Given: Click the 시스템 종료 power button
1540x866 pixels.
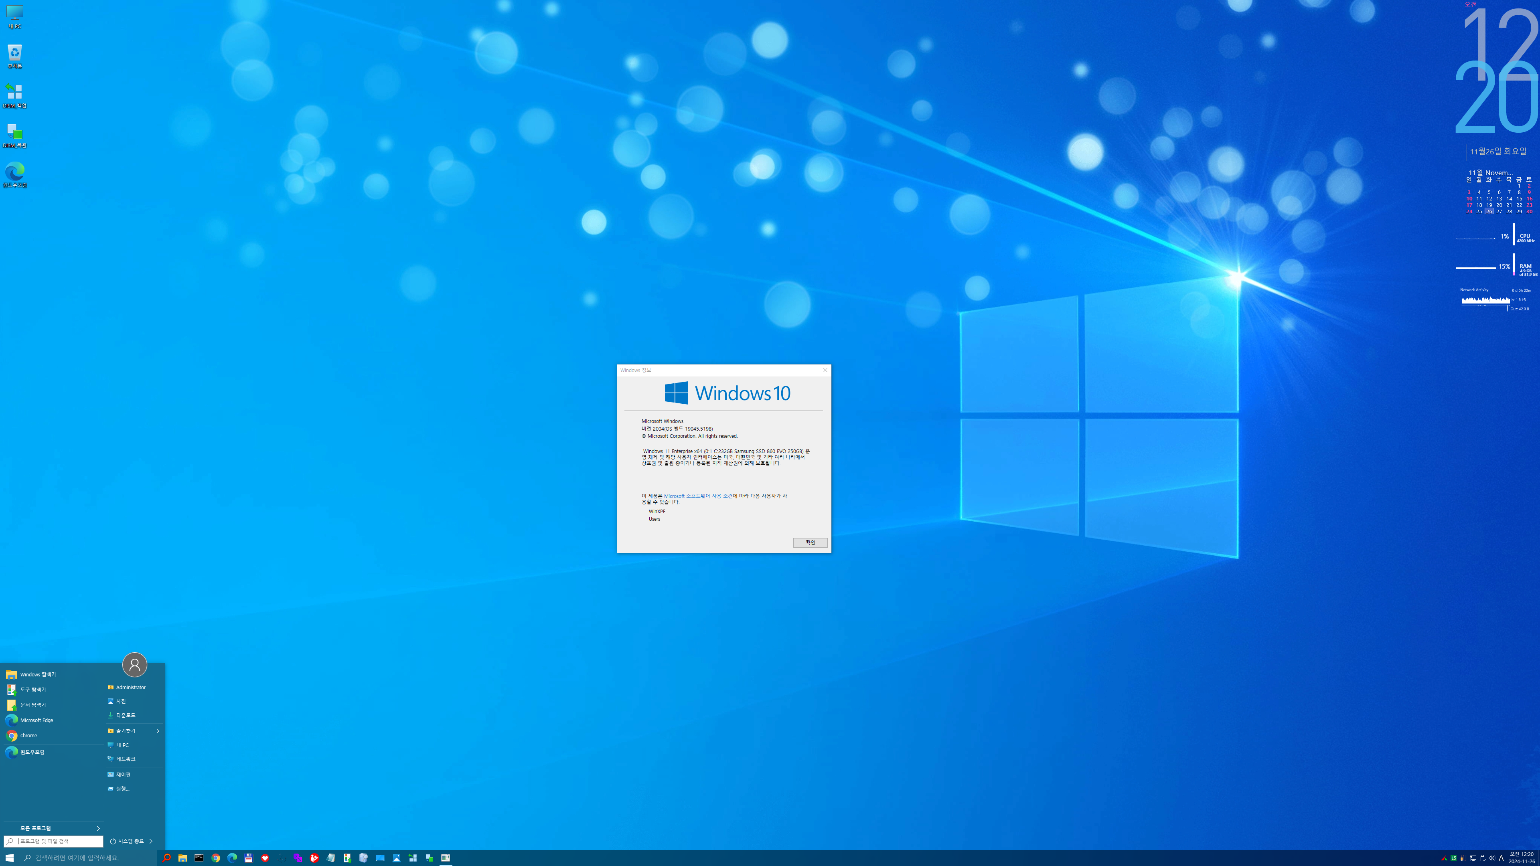Looking at the screenshot, I should pyautogui.click(x=127, y=841).
